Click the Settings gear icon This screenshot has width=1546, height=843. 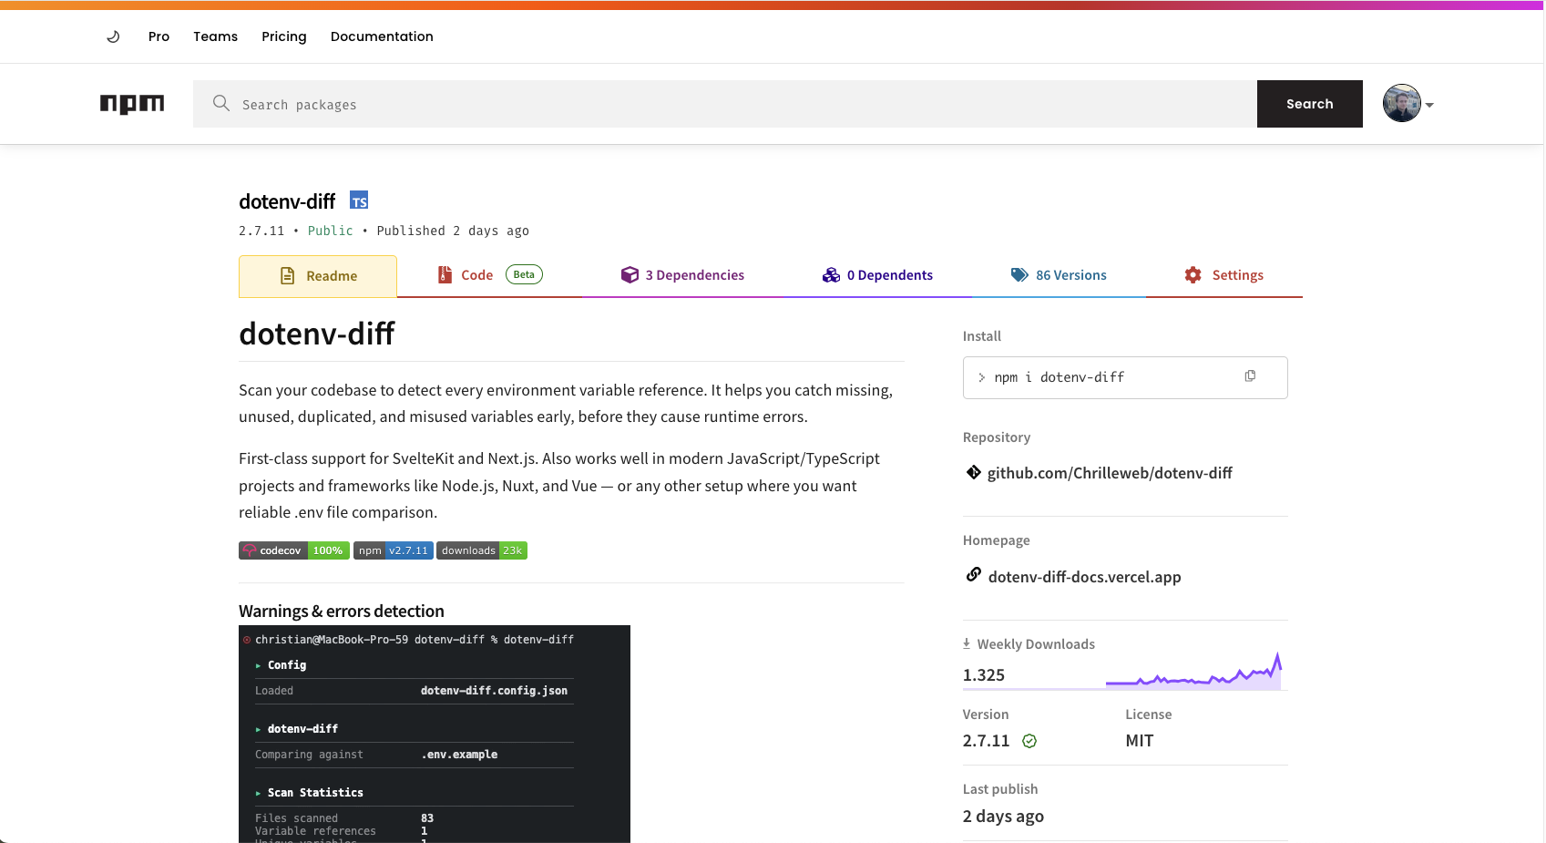pos(1193,275)
